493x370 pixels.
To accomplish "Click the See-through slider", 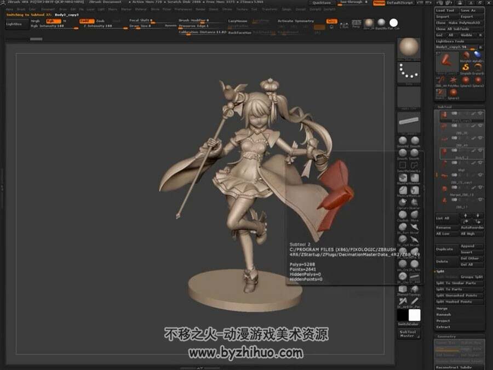I will point(354,3).
